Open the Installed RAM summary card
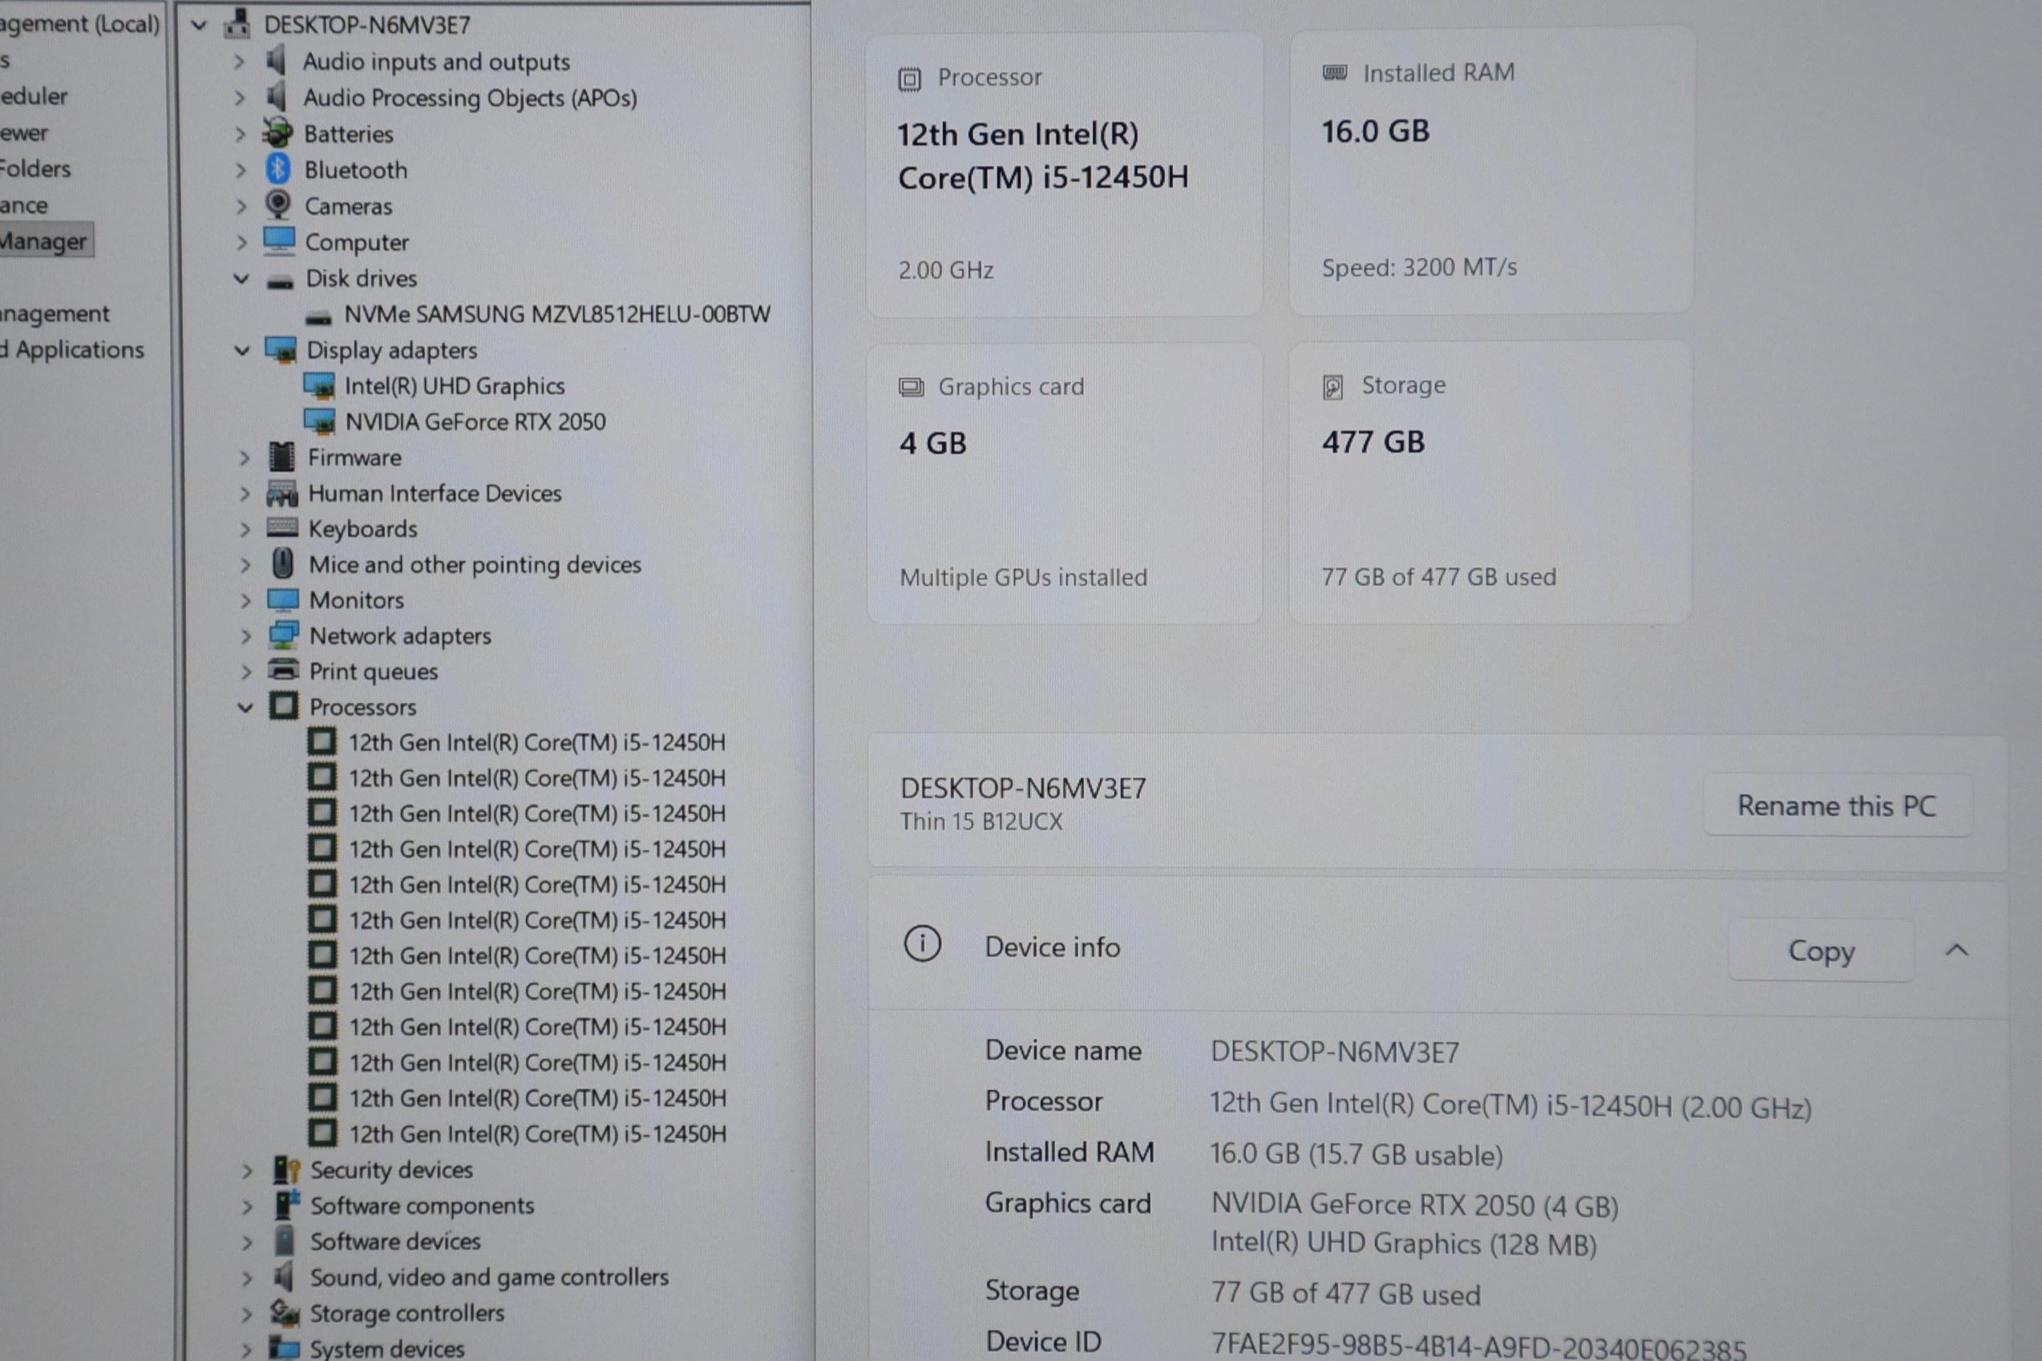Image resolution: width=2042 pixels, height=1361 pixels. [1490, 171]
